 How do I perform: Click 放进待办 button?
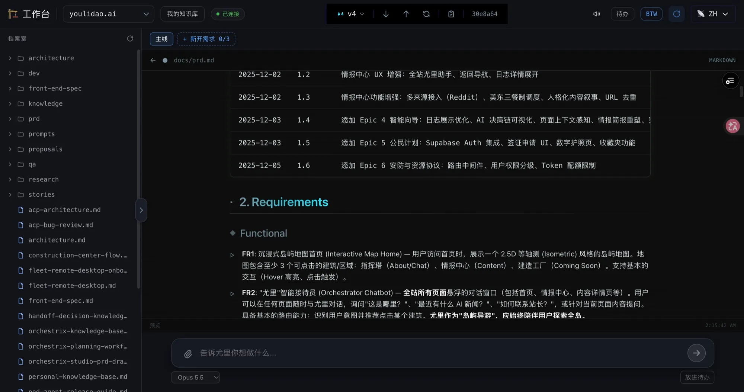click(697, 377)
